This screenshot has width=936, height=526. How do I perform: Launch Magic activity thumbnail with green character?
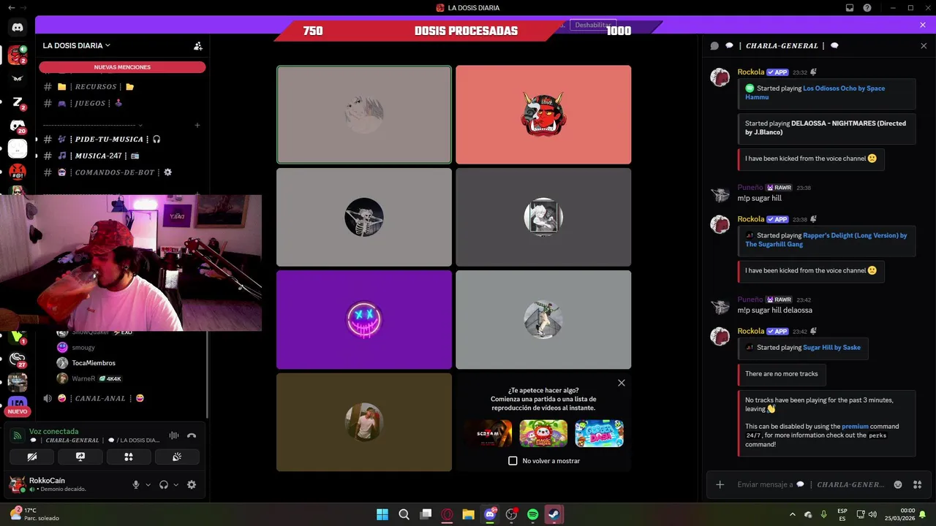(x=543, y=433)
